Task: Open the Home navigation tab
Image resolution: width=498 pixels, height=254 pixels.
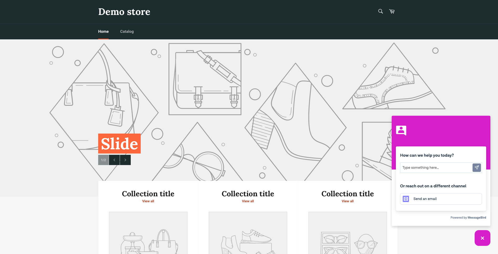Action: (x=103, y=31)
